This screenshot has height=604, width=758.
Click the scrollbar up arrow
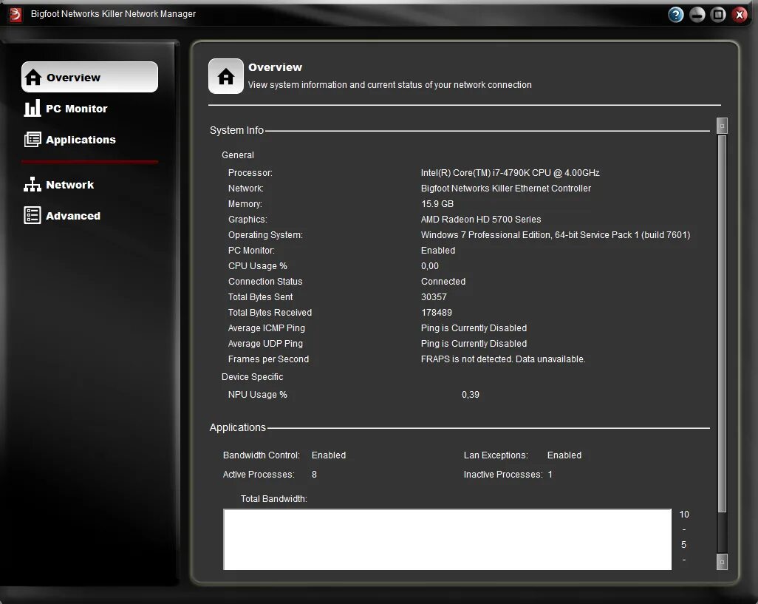click(722, 126)
